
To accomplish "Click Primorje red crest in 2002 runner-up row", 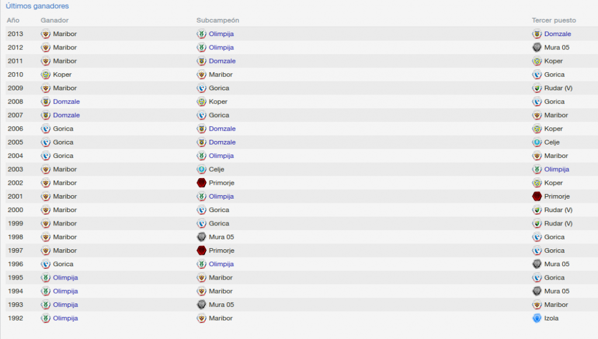I will pos(201,183).
